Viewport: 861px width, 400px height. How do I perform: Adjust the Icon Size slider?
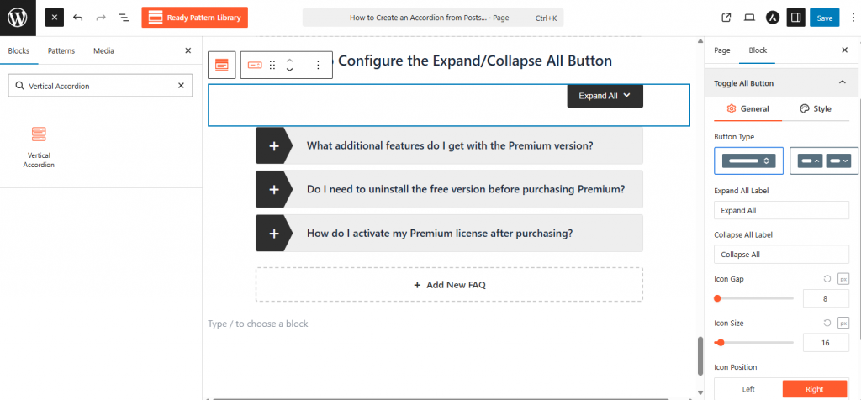pos(721,342)
